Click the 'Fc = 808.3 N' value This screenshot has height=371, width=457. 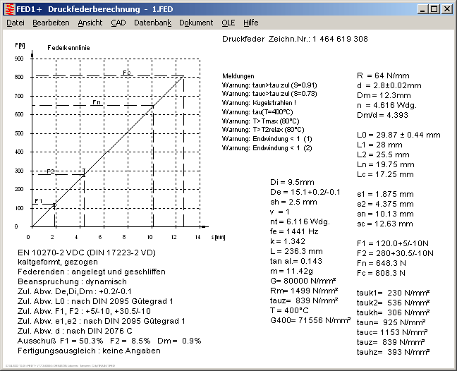click(x=381, y=274)
